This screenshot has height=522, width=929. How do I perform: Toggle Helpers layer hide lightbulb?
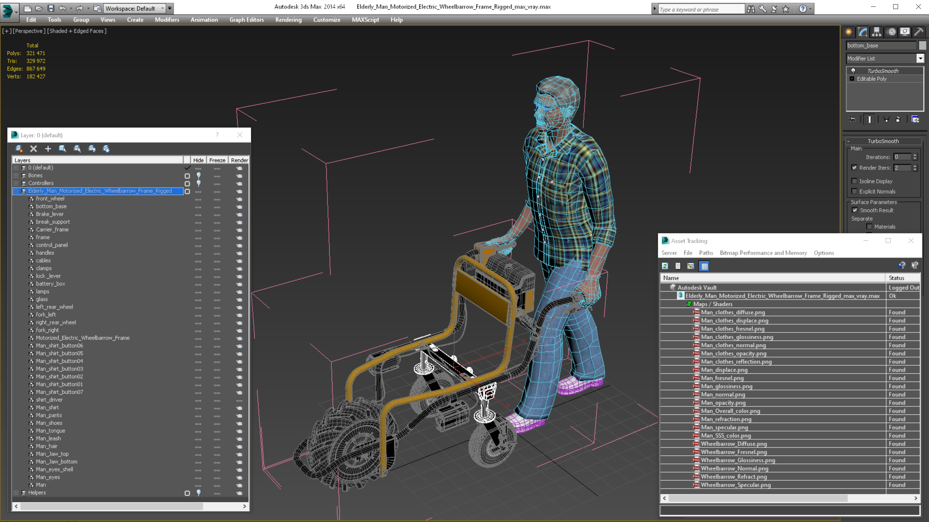coord(199,493)
